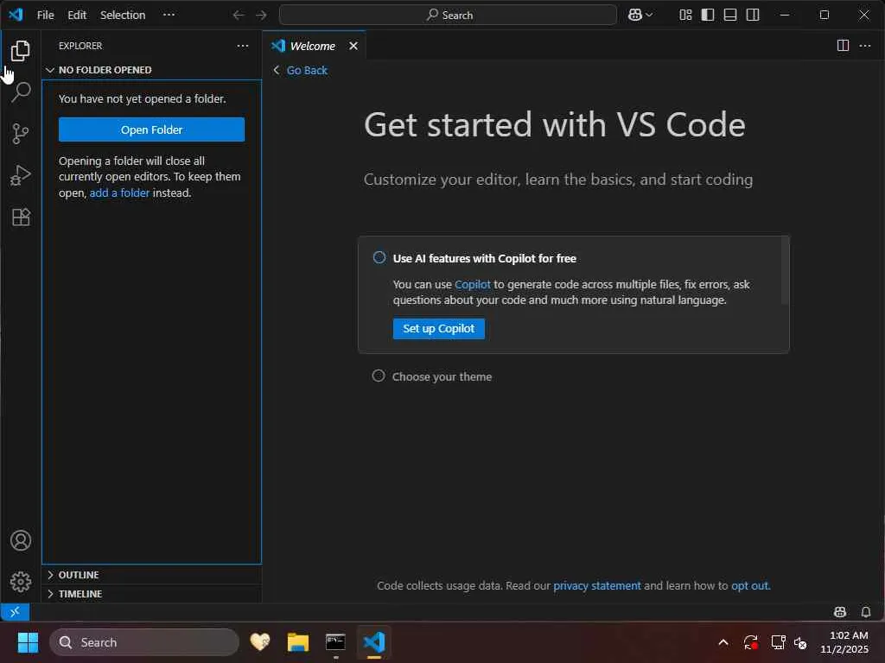Viewport: 885px width, 663px height.
Task: Show hidden system tray icons
Action: [723, 642]
